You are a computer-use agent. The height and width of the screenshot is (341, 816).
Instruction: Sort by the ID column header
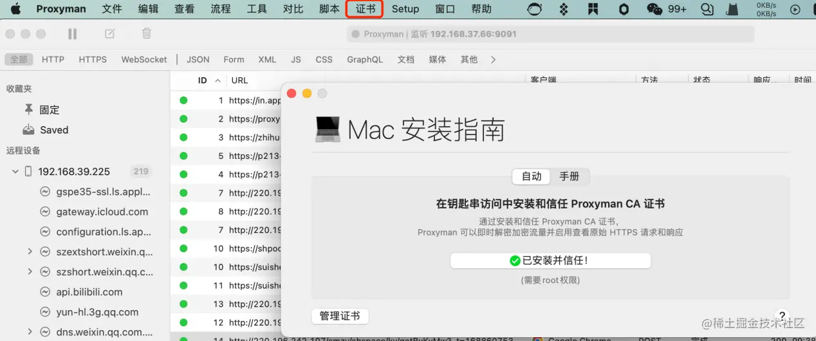[202, 80]
